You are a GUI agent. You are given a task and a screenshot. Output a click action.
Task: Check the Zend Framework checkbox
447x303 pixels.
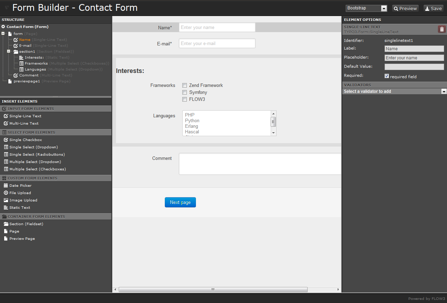185,85
